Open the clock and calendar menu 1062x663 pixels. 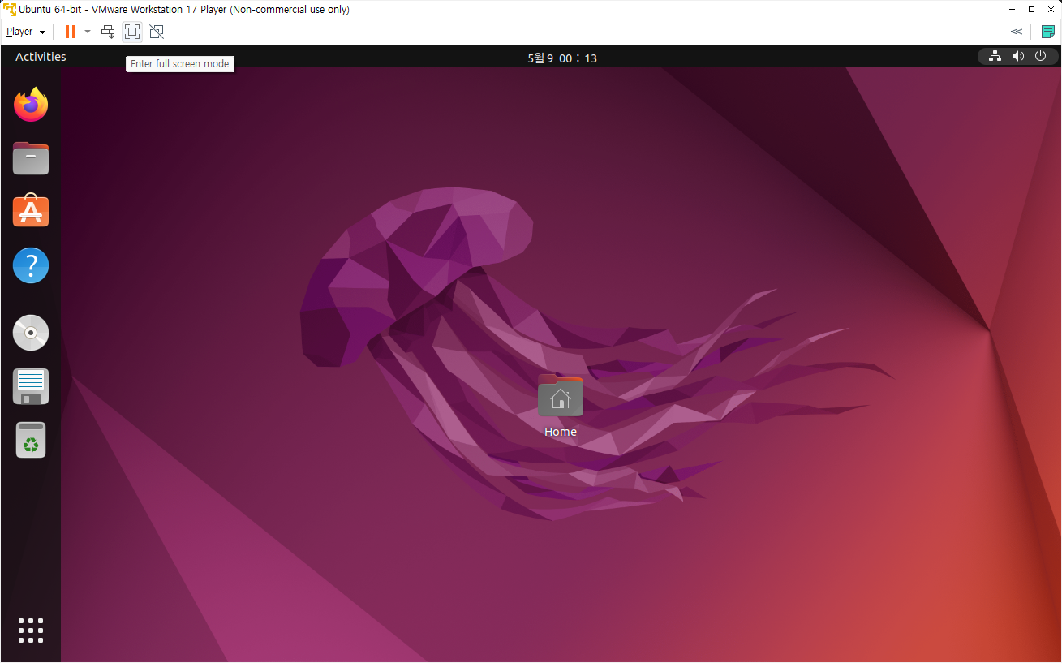[562, 58]
